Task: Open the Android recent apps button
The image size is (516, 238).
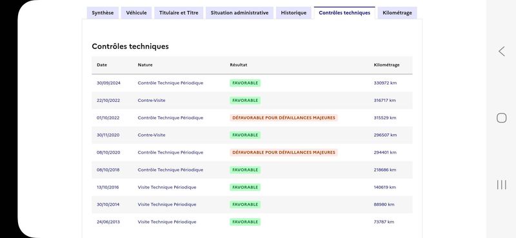Action: click(x=502, y=184)
